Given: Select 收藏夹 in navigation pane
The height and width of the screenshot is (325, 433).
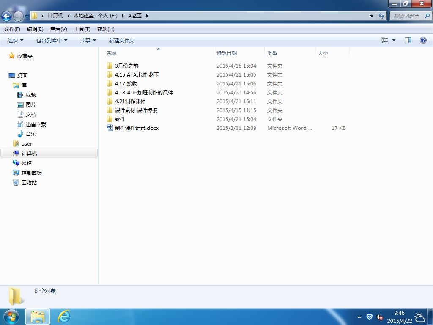Looking at the screenshot, I should click(x=25, y=56).
